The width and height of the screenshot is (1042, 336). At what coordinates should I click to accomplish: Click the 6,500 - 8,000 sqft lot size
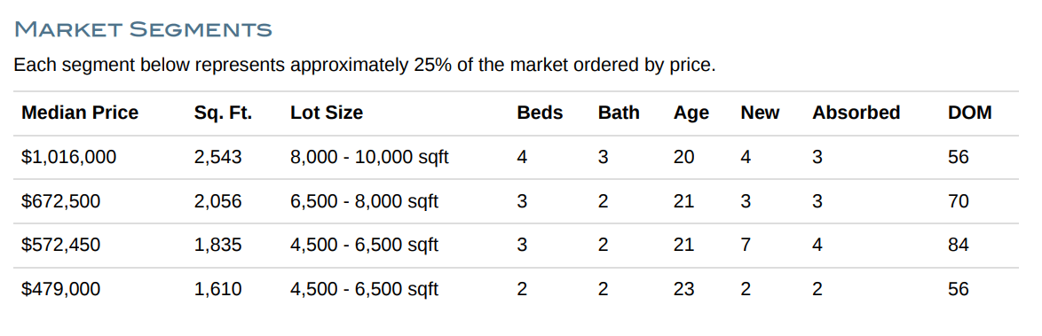364,201
